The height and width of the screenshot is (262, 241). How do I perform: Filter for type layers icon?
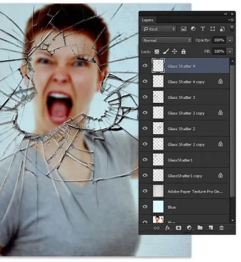click(203, 29)
